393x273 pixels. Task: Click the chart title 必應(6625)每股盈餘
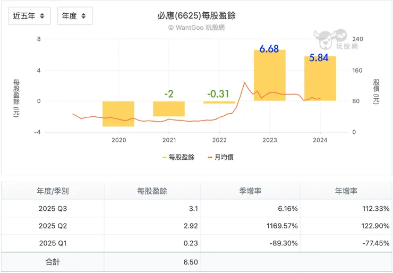coord(196,16)
